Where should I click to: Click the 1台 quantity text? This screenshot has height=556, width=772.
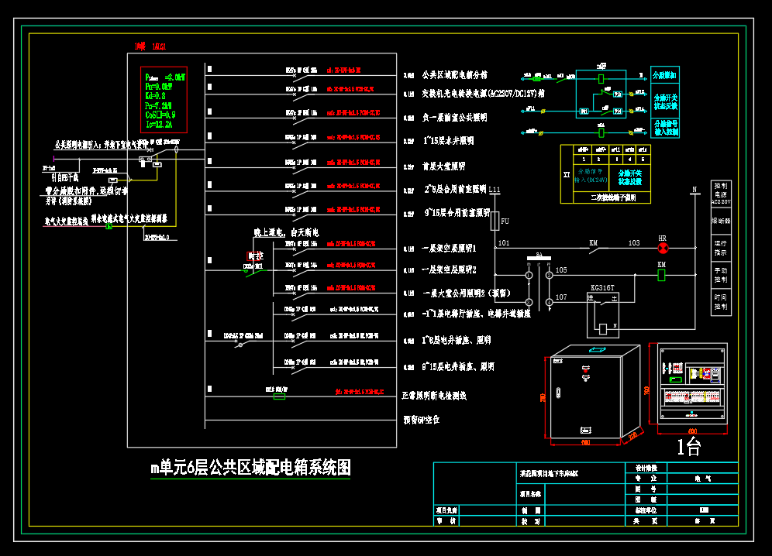(x=689, y=447)
